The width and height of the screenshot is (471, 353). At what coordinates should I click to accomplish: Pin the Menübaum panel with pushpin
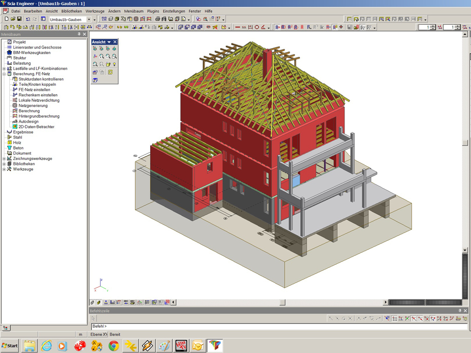tap(78, 34)
